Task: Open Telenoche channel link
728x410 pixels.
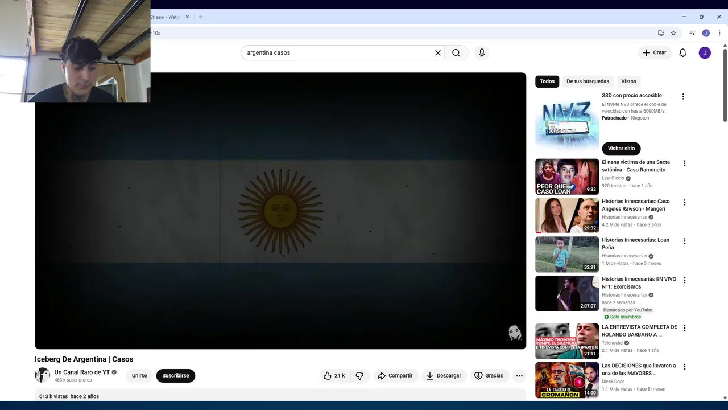Action: pos(613,343)
